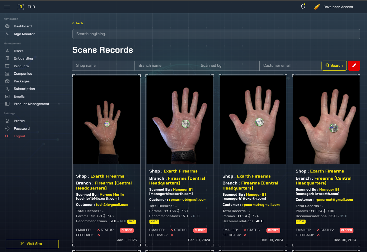Open the Developer Access account menu
Image resolution: width=367 pixels, height=252 pixels.
click(x=338, y=7)
